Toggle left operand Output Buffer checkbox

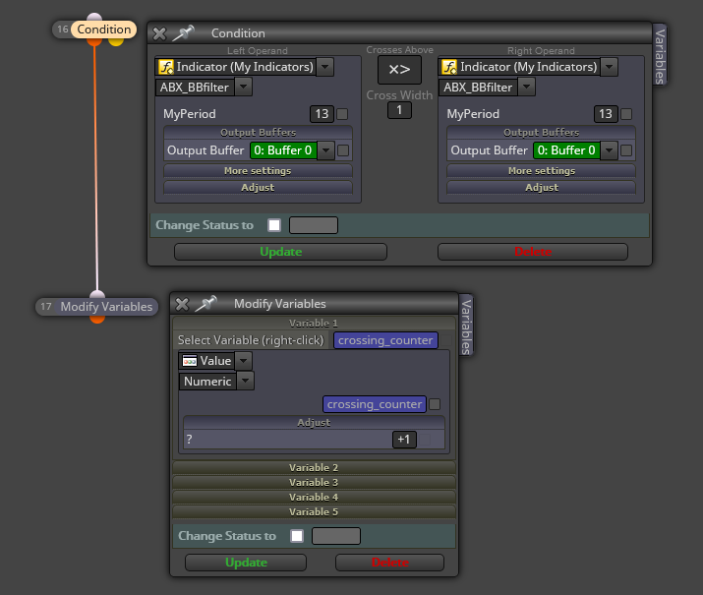[343, 150]
